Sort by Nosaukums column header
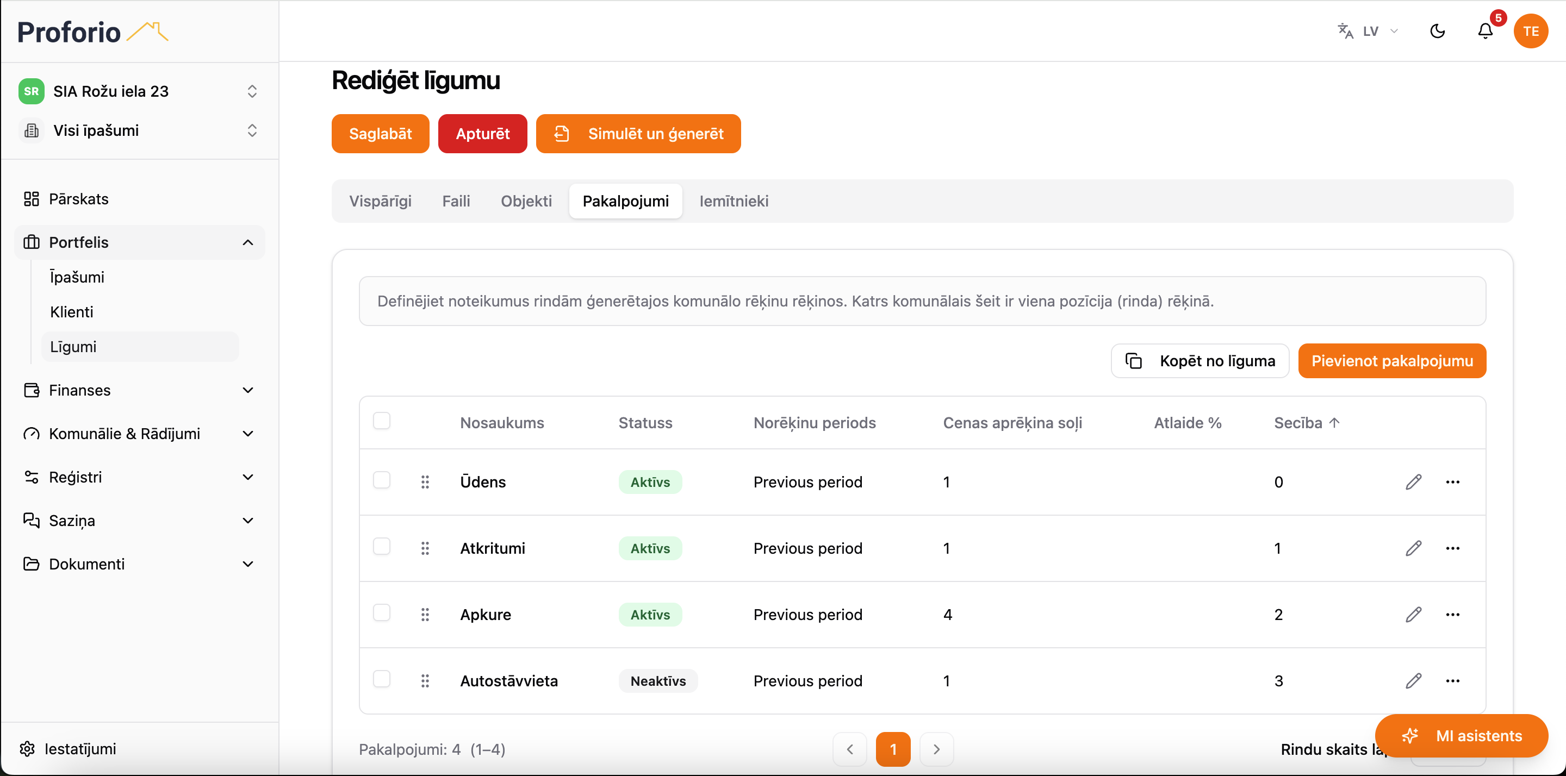The image size is (1566, 776). [x=501, y=423]
